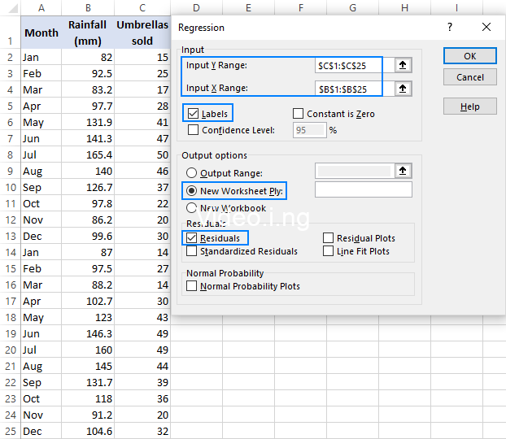The height and width of the screenshot is (439, 506).
Task: Click the umbrellas cell 22
Action: [142, 203]
